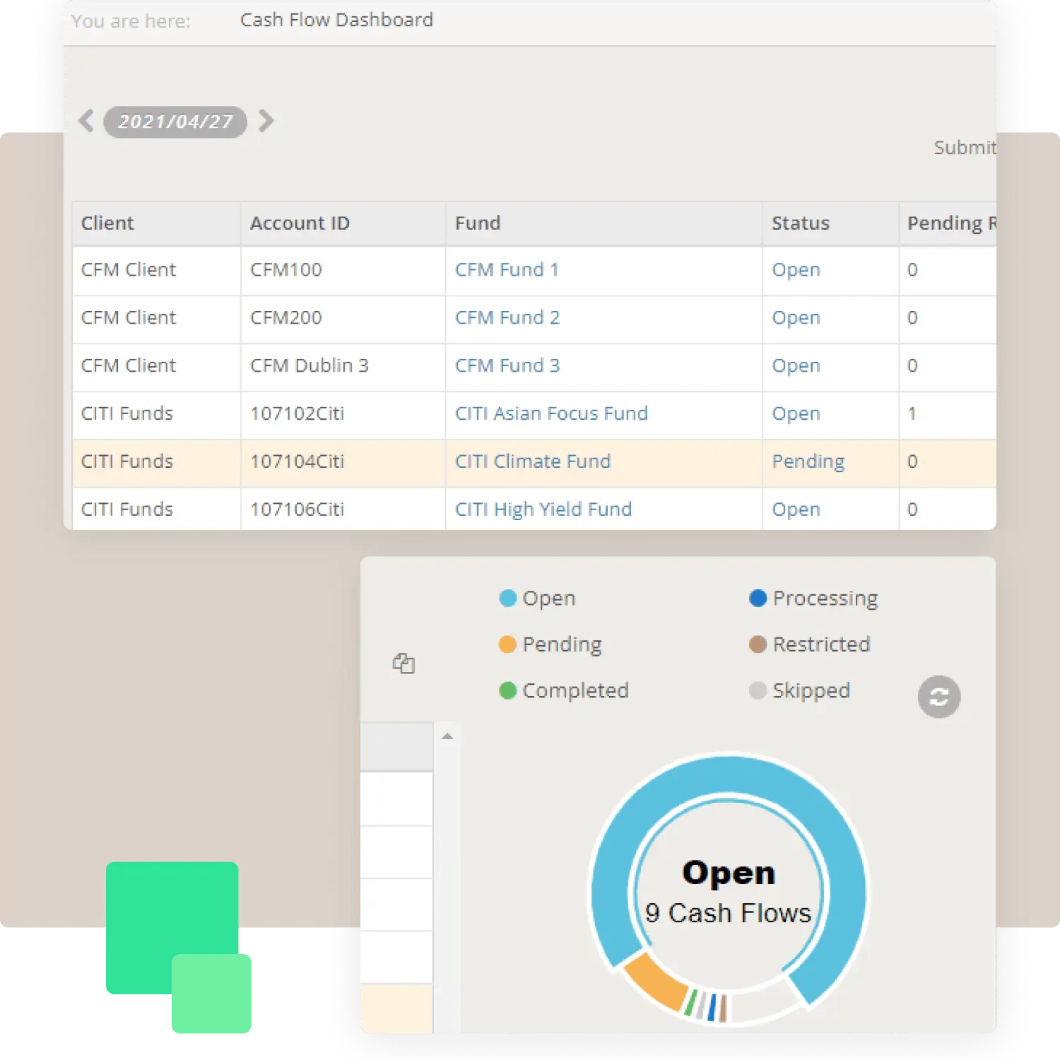Open the CITI Asian Focus Fund link
Screen dimensions: 1060x1060
[x=551, y=413]
